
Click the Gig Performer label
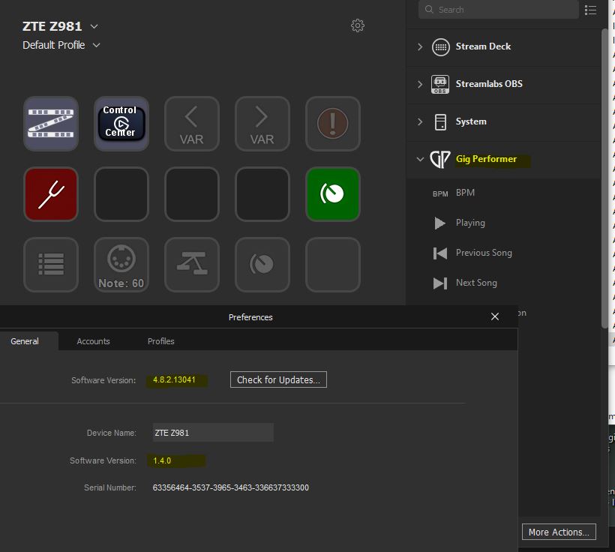[486, 159]
